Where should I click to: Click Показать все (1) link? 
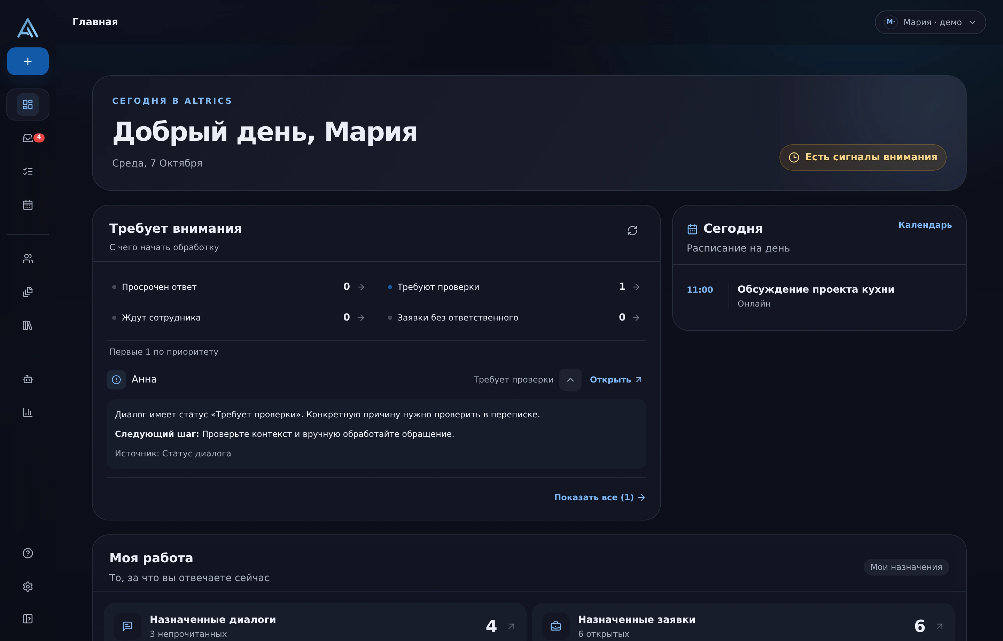coord(599,497)
